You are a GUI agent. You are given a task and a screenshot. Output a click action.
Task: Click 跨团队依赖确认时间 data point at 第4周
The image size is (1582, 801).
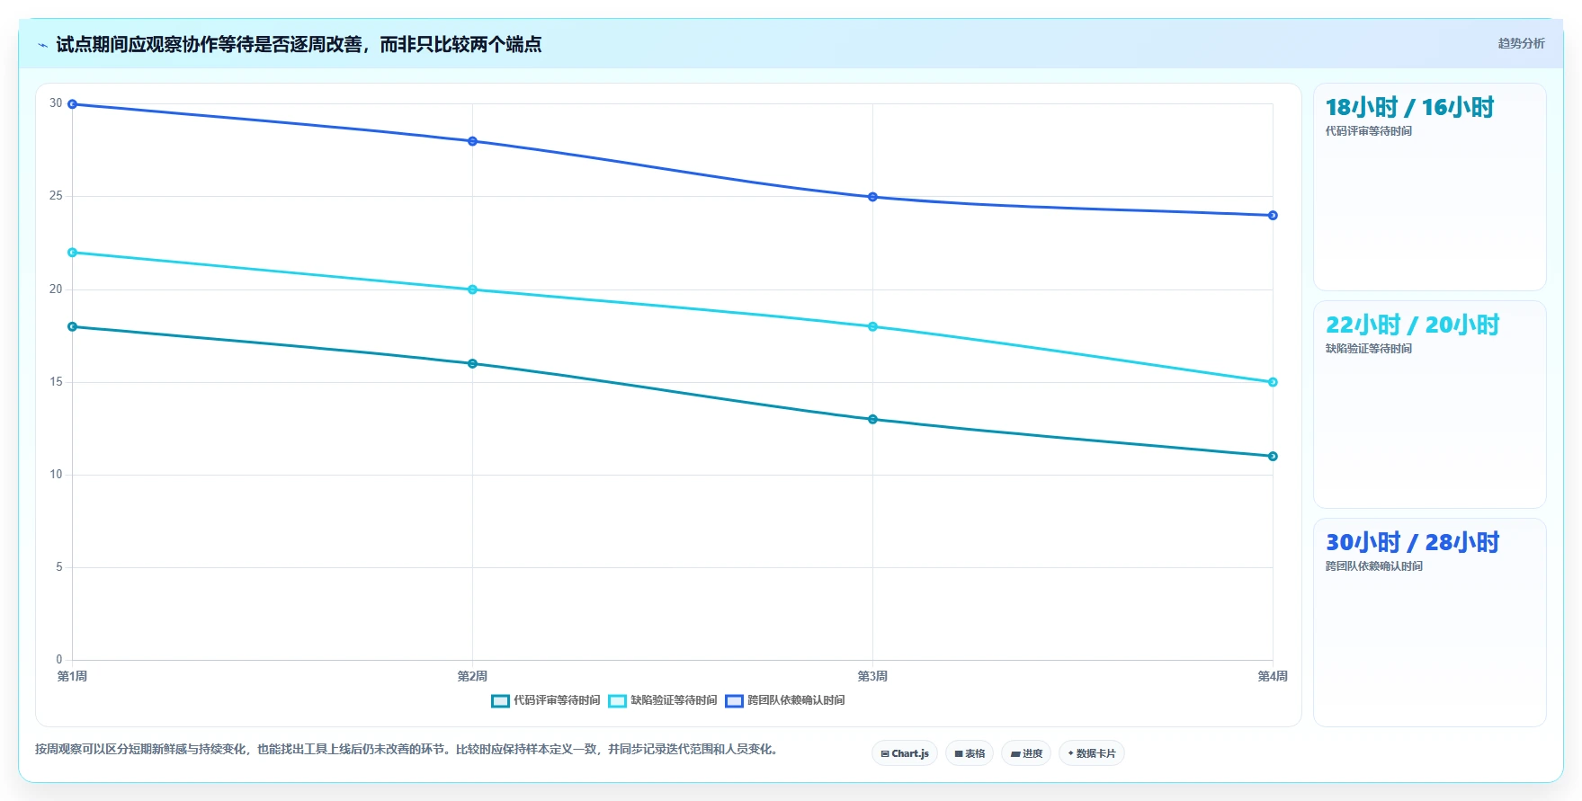pos(1273,216)
